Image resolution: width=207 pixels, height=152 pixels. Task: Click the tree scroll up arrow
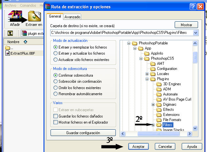point(195,43)
